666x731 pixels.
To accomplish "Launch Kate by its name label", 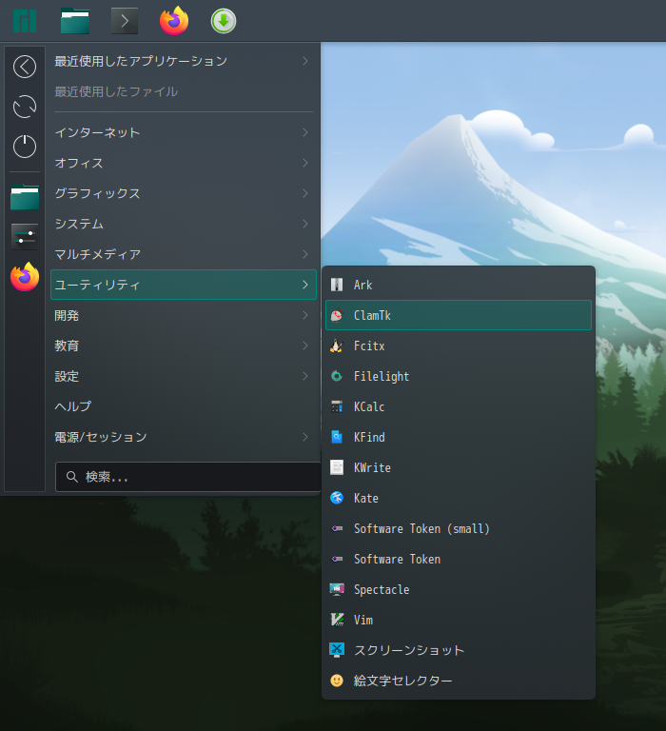I will click(x=366, y=498).
